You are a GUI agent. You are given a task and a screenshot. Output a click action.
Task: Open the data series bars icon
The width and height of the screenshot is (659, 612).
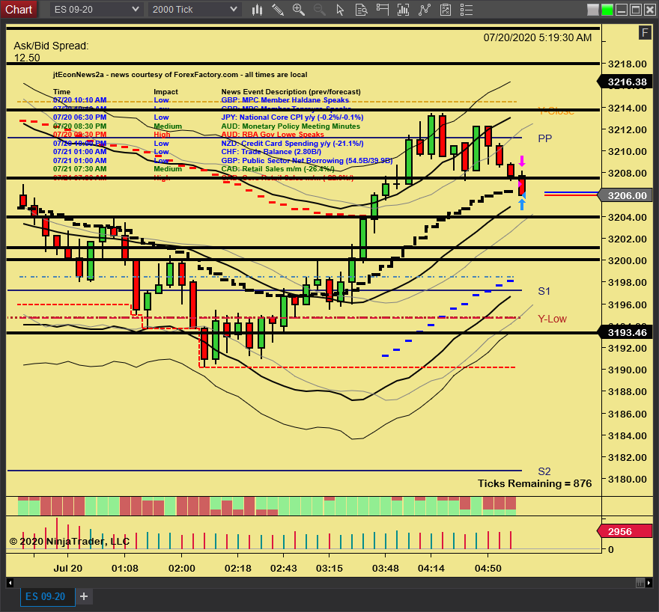pos(403,10)
